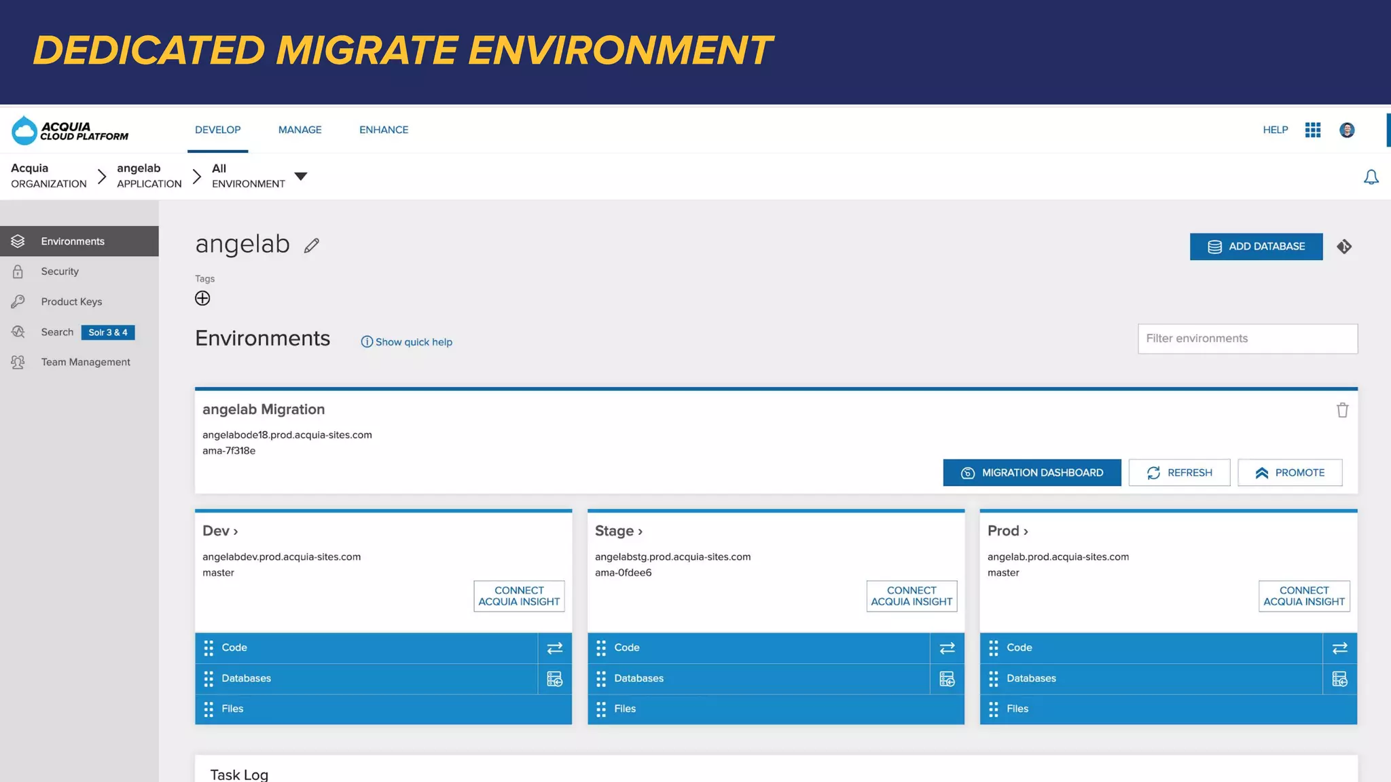Expand the Stage environment
1391x782 pixels.
click(x=619, y=531)
